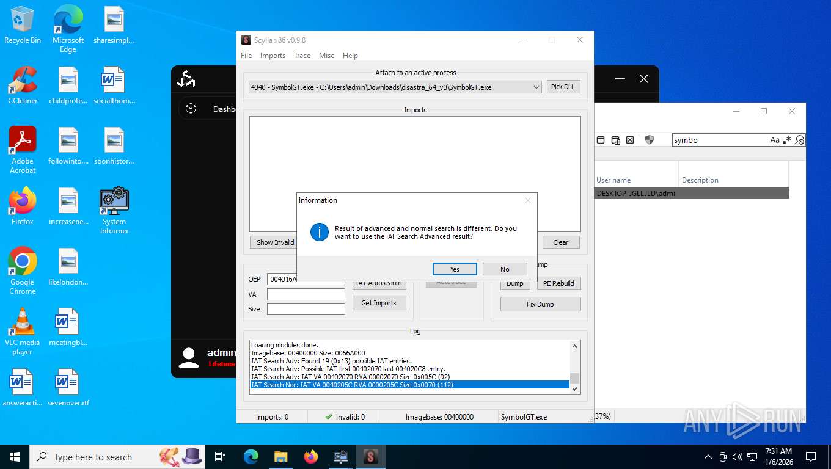Open the VLC media player desktop icon
Viewport: 831px width, 469px height.
coord(23,332)
